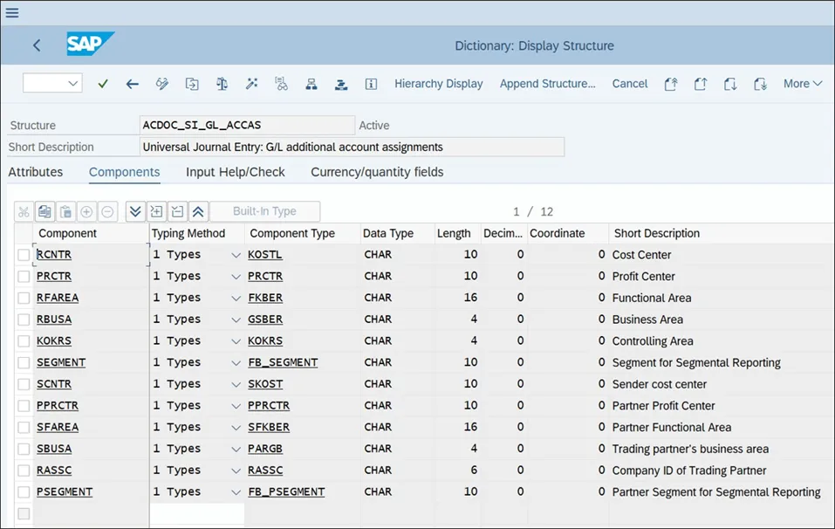The height and width of the screenshot is (529, 835).
Task: Open the command field dropdown
Action: pos(73,84)
